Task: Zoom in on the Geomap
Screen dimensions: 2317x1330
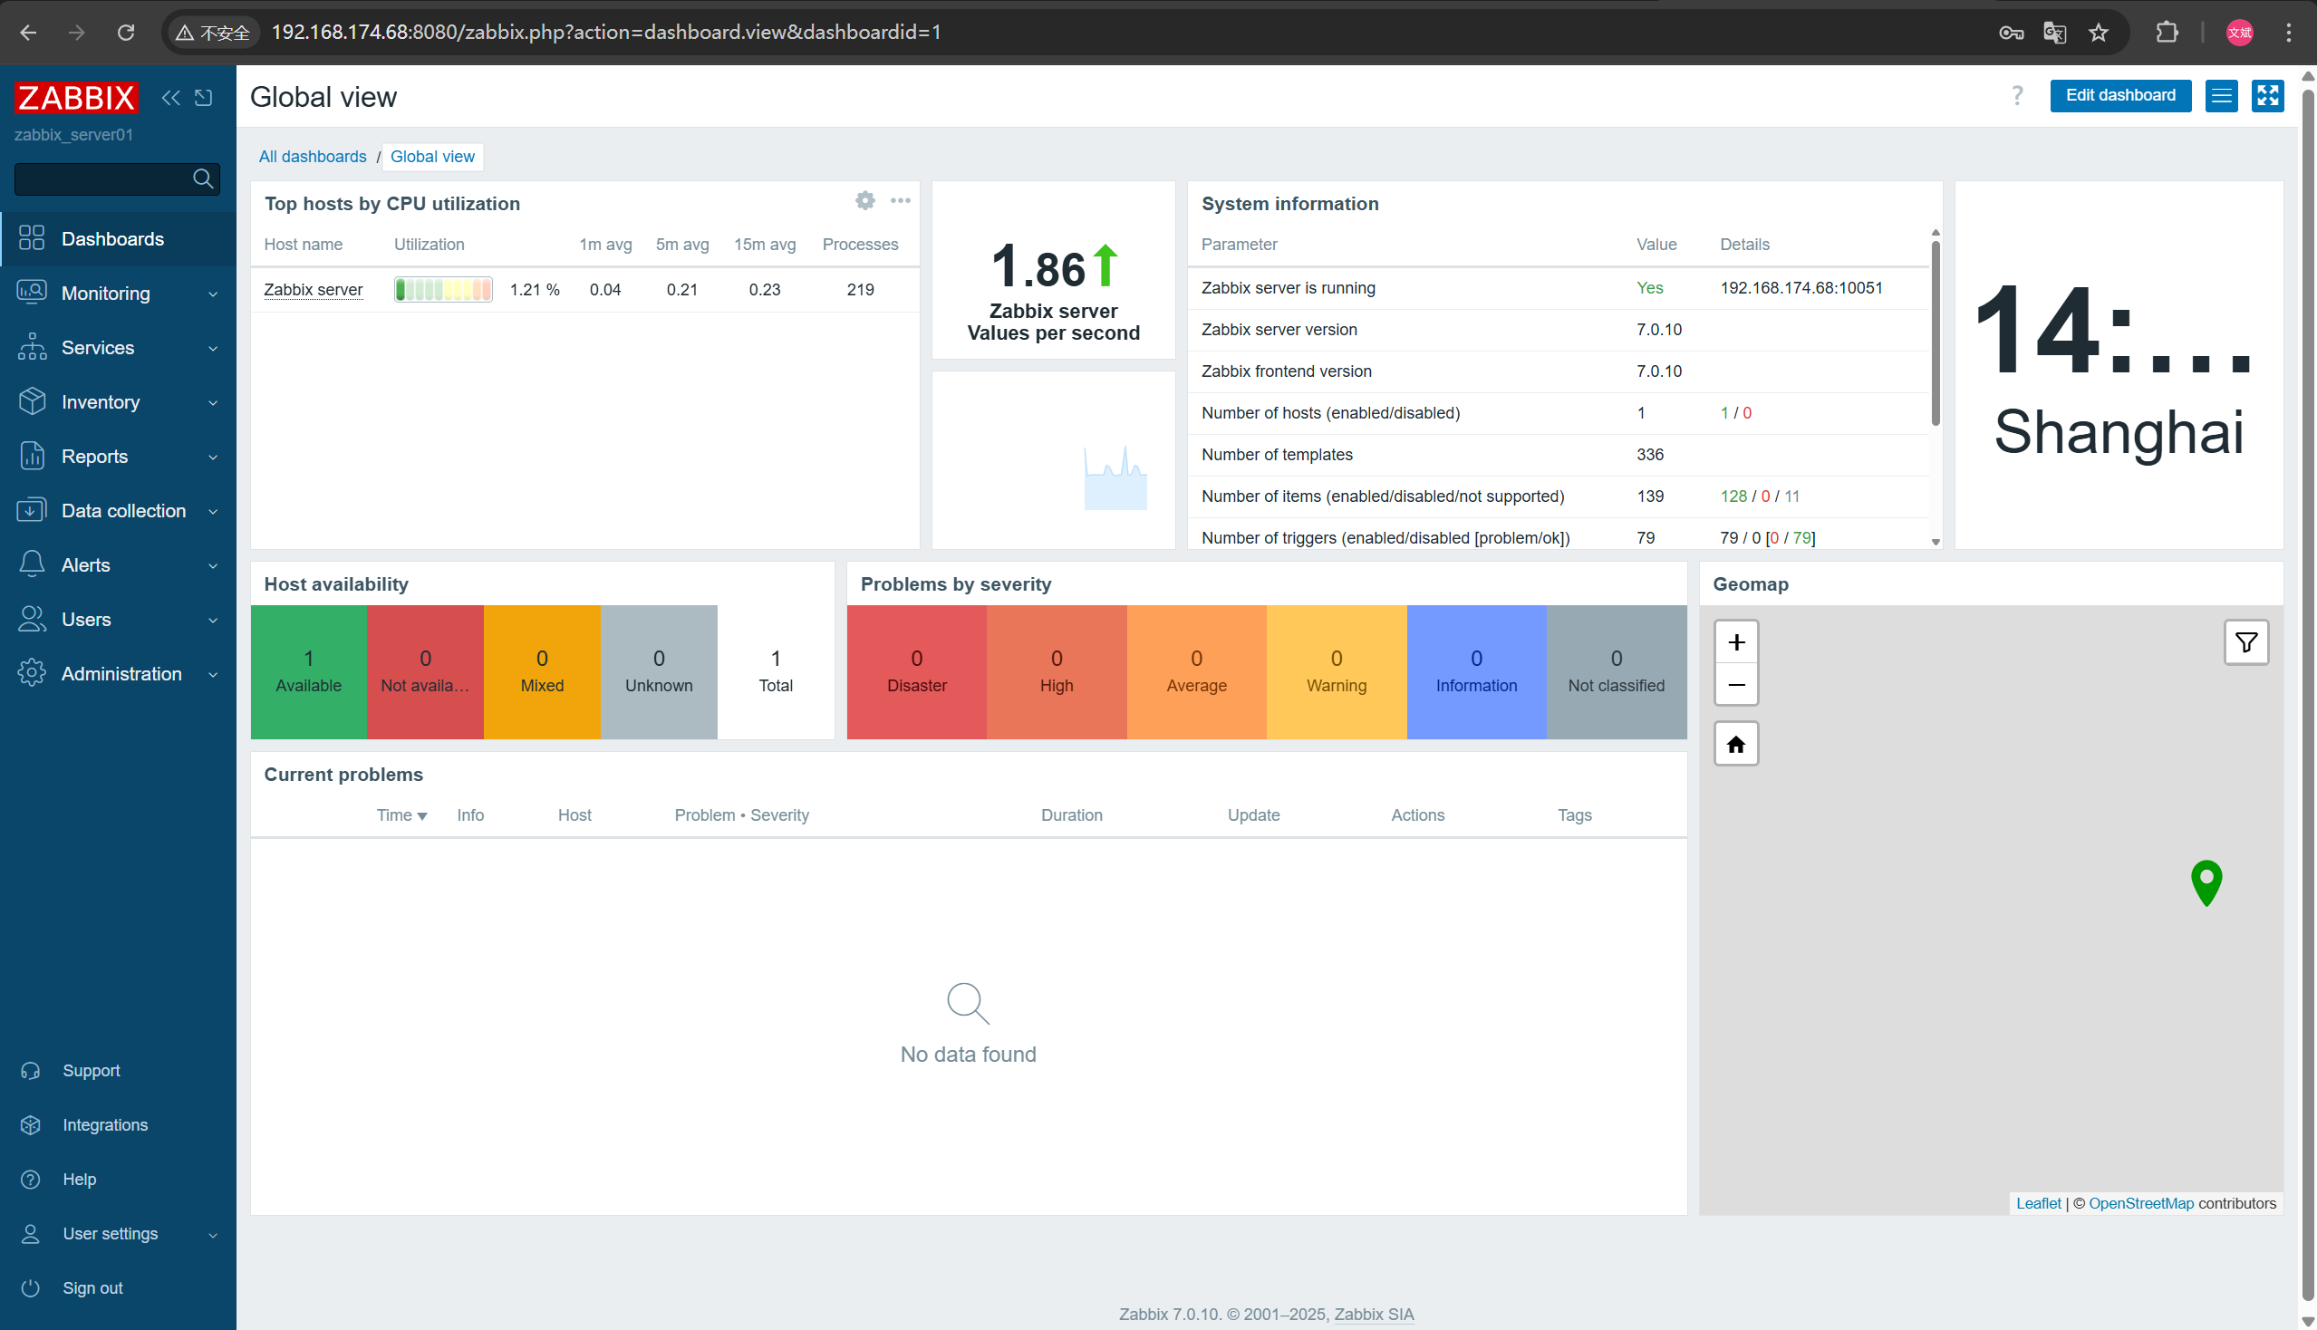Action: coord(1736,642)
